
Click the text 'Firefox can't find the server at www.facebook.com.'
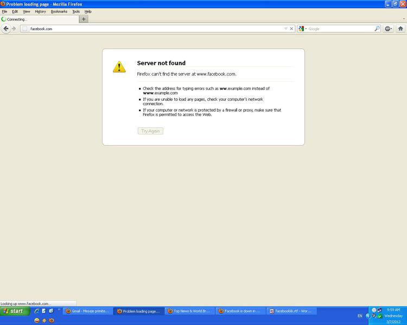187,74
